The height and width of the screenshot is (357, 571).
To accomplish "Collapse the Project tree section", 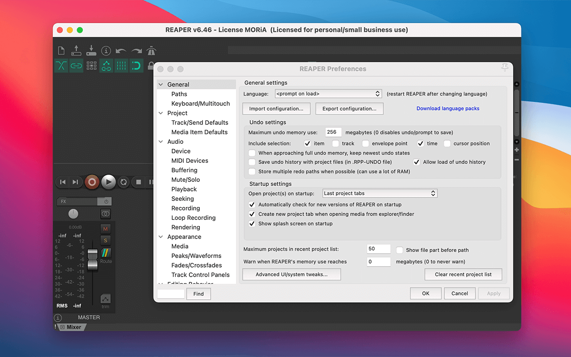I will 161,113.
